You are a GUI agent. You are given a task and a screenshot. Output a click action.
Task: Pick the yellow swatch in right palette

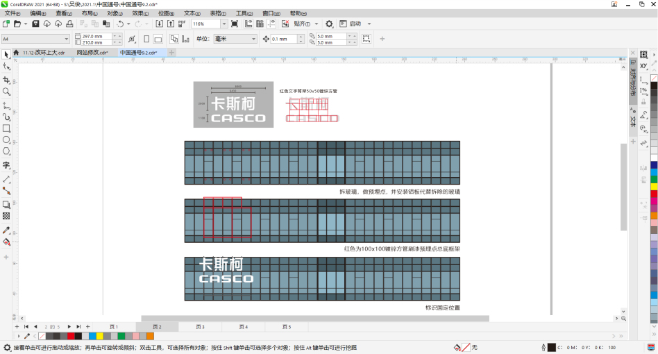click(x=654, y=186)
